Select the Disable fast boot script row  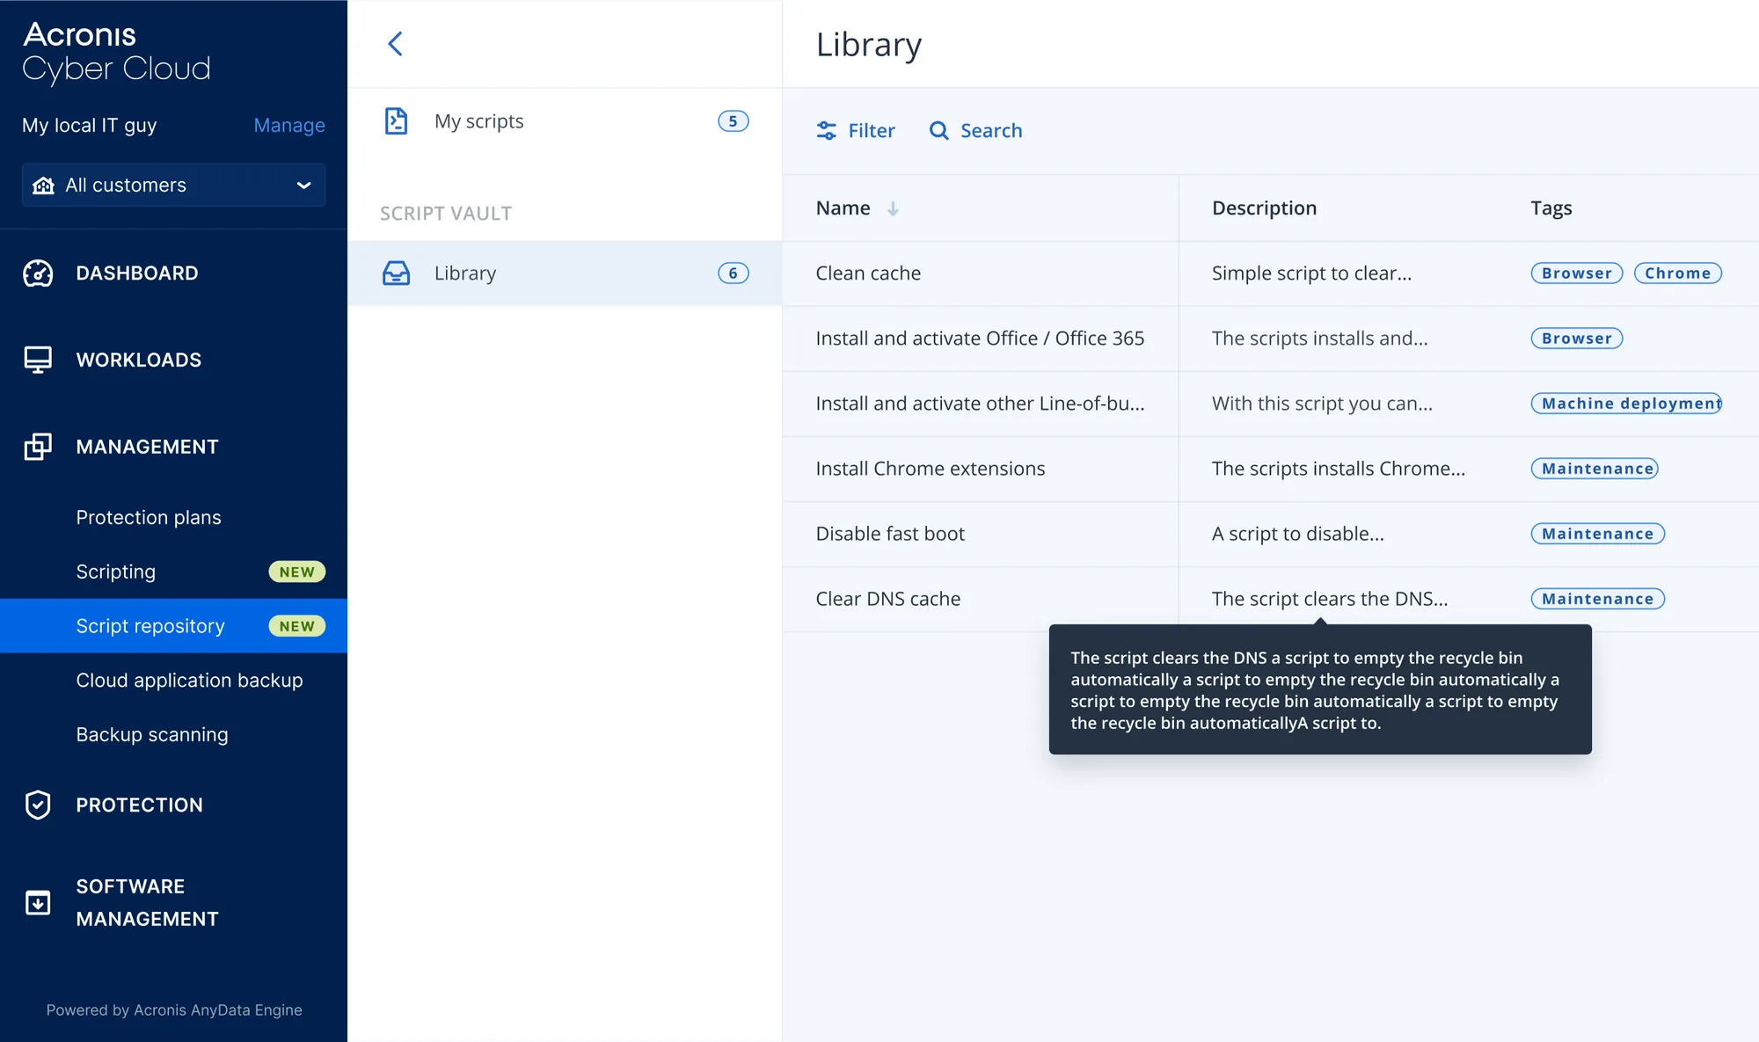click(x=1270, y=534)
